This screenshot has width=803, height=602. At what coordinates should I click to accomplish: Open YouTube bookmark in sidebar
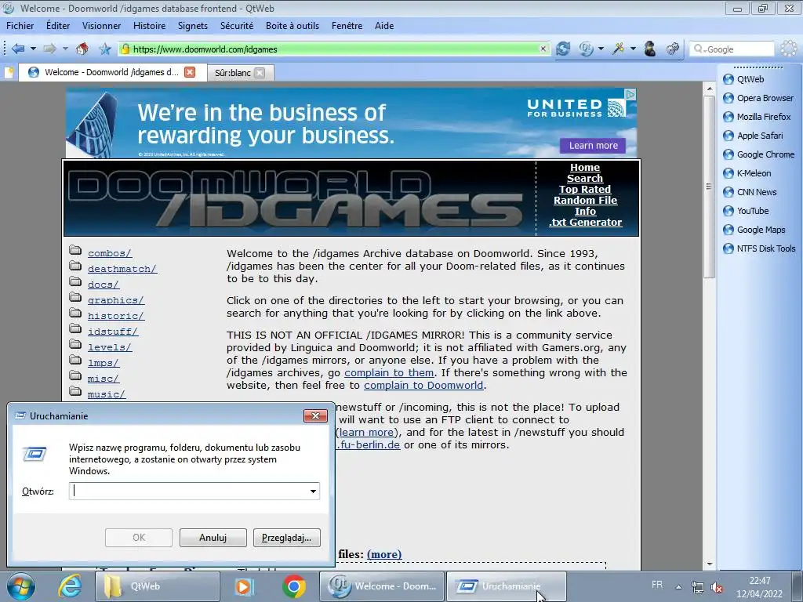746,211
